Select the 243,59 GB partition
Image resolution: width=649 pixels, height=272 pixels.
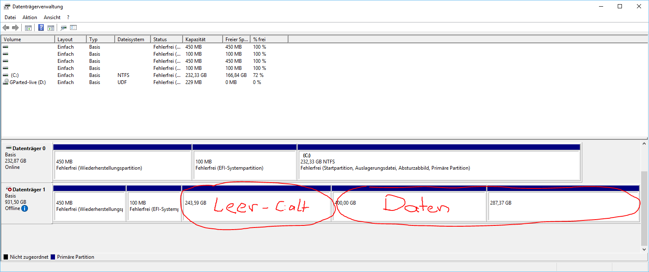[256, 203]
